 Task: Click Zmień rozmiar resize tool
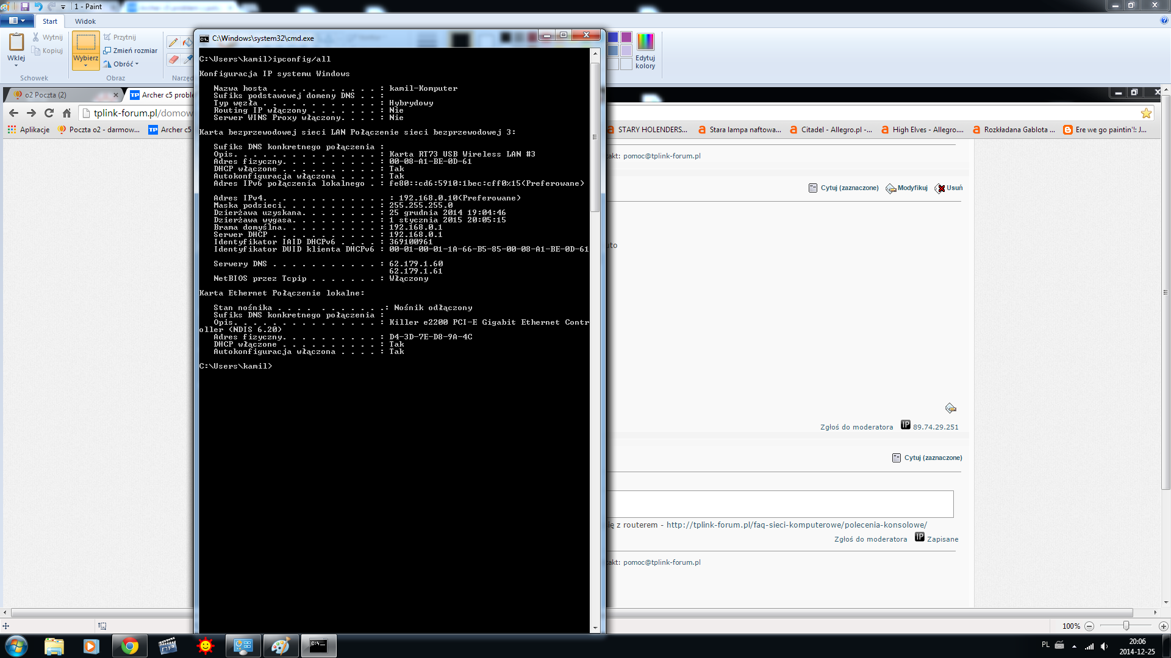[x=131, y=51]
